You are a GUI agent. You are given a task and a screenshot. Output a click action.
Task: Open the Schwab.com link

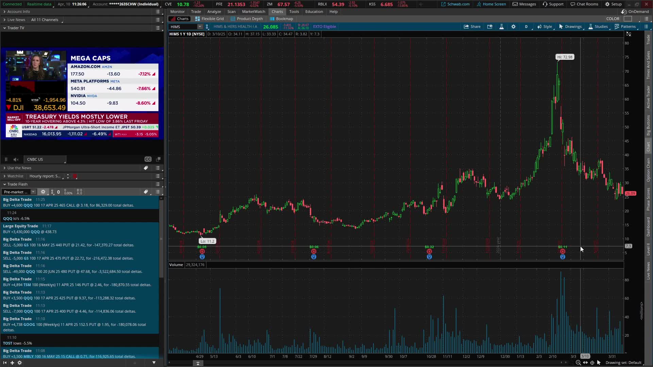point(455,4)
